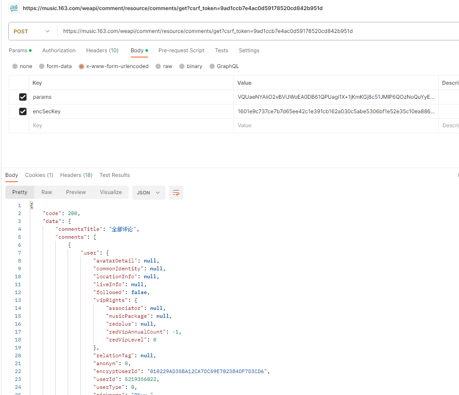This screenshot has height=395, width=459.
Task: Open the Cookies (1) response tab
Action: (39, 175)
